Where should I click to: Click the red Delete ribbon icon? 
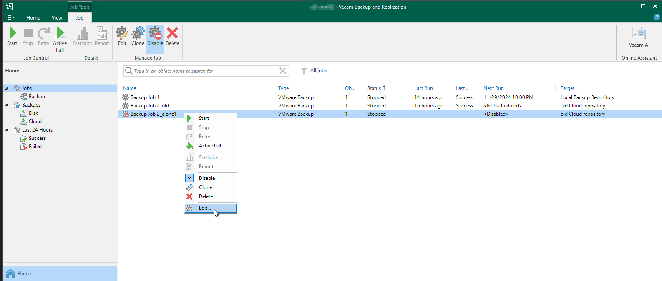point(172,36)
